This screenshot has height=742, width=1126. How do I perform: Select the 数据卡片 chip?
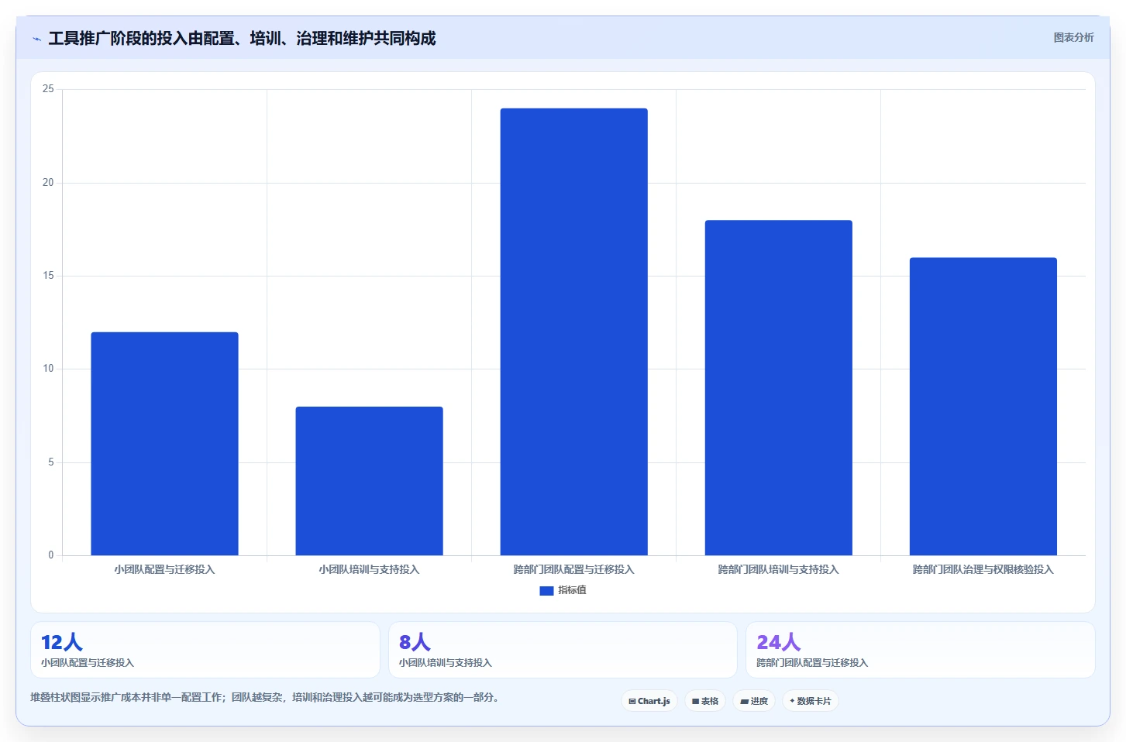[x=811, y=701]
